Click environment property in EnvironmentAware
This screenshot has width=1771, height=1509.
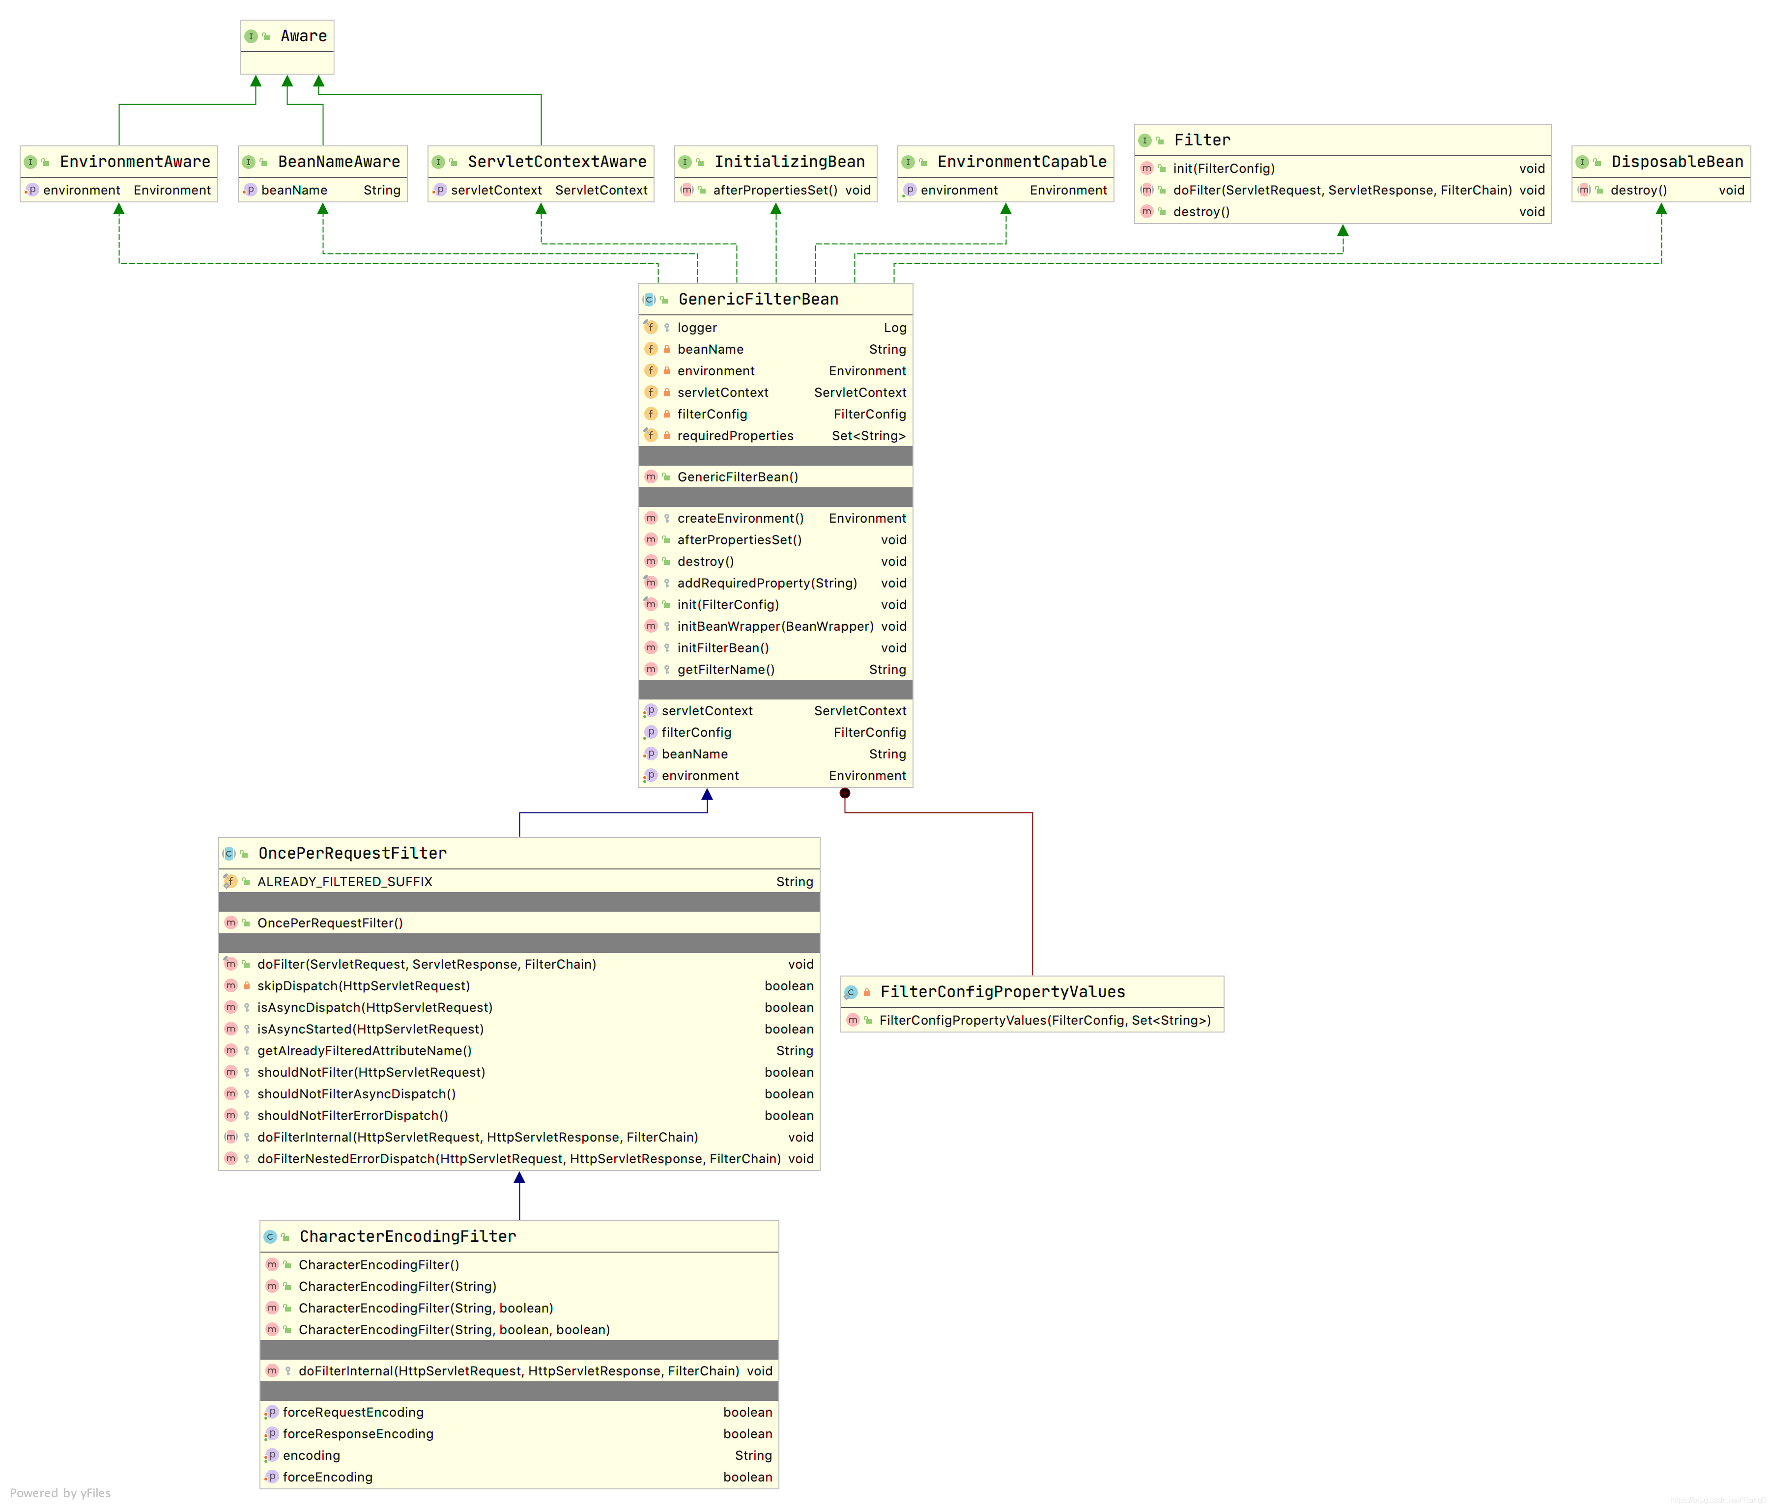[x=119, y=190]
